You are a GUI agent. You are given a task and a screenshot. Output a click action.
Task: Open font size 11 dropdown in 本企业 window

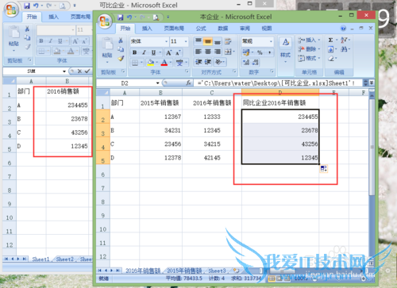[186, 41]
